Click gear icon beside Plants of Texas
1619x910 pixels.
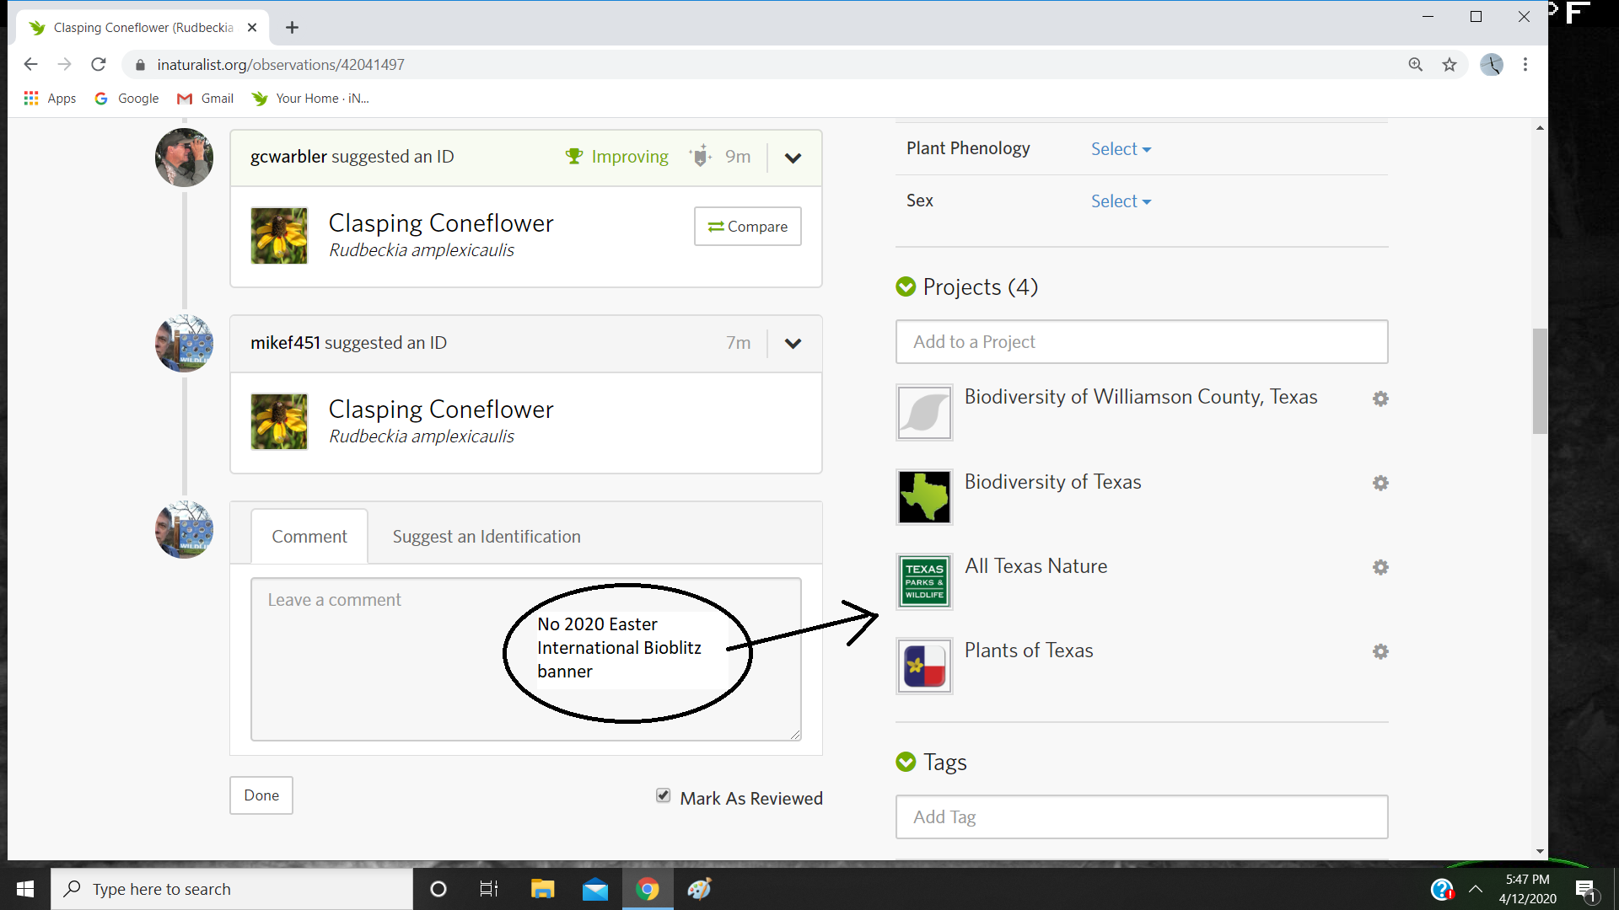pyautogui.click(x=1380, y=651)
